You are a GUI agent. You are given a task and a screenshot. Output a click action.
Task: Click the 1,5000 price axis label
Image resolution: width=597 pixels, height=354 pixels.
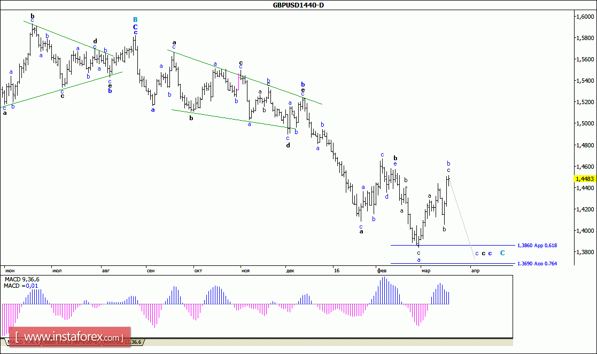[x=585, y=123]
